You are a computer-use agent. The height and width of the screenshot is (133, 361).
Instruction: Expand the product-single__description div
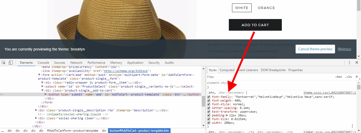(36, 110)
